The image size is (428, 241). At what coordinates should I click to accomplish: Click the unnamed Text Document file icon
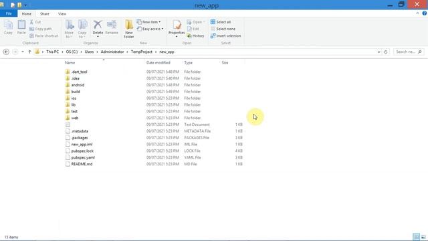[x=68, y=125]
